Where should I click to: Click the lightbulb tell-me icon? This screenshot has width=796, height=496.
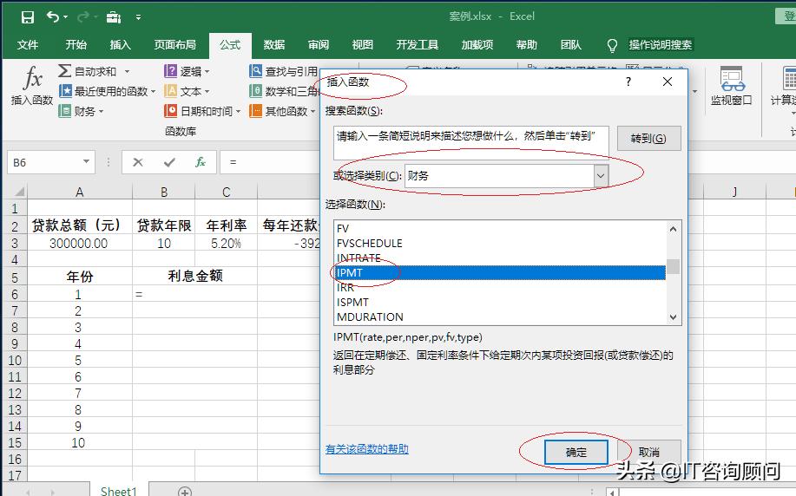pyautogui.click(x=612, y=46)
